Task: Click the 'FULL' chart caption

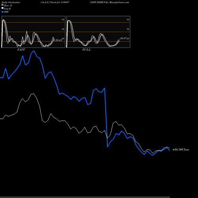Action: tap(86, 50)
